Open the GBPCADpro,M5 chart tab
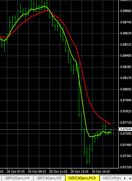The height and width of the screenshot is (181, 132). click(x=49, y=178)
